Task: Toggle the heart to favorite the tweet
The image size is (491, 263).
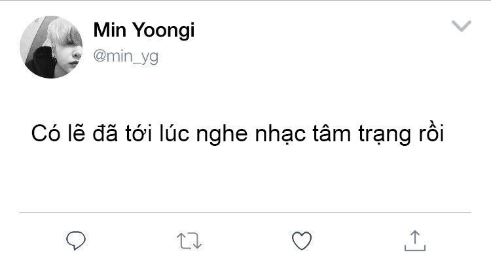Action: (302, 241)
